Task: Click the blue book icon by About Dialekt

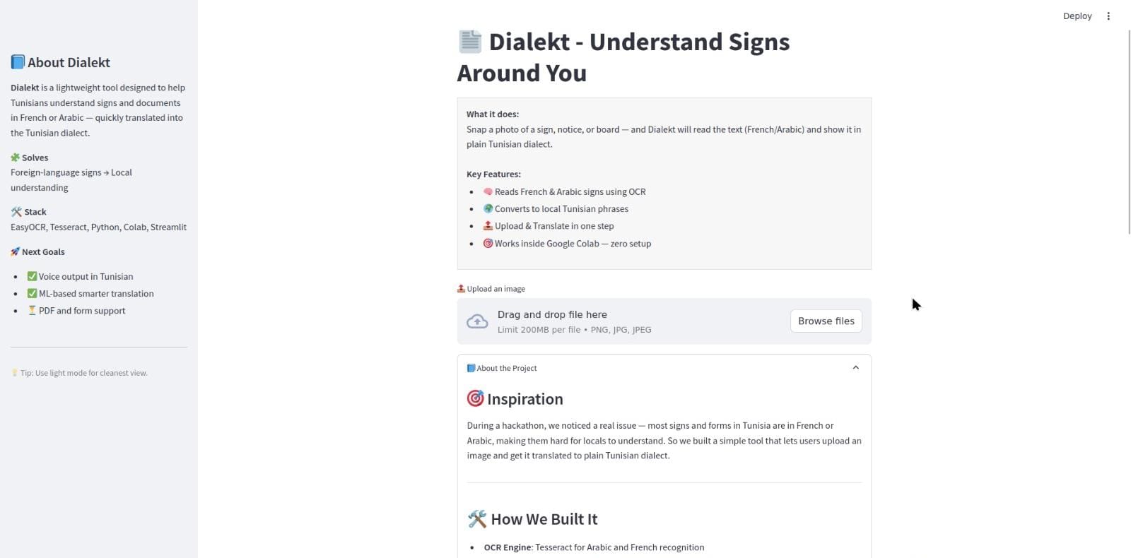Action: pos(18,62)
